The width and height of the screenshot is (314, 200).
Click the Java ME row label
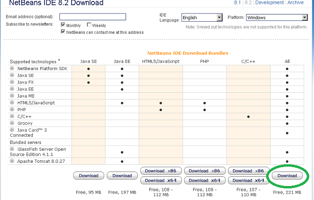click(26, 96)
